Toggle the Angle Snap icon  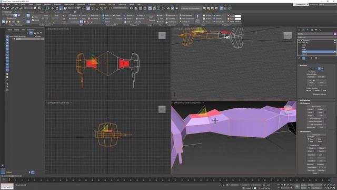(97, 8)
